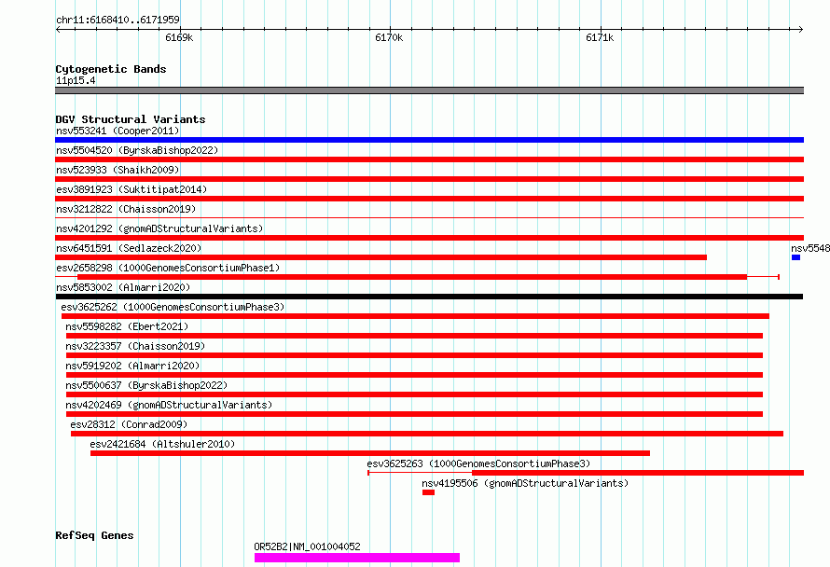Select the nsv5504520 (ByrskaBishop2022) label

coord(137,150)
